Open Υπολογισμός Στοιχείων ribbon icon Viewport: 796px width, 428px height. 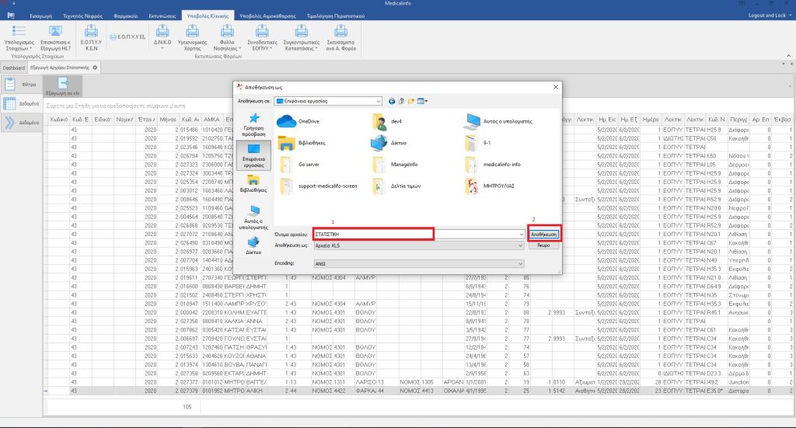[18, 32]
